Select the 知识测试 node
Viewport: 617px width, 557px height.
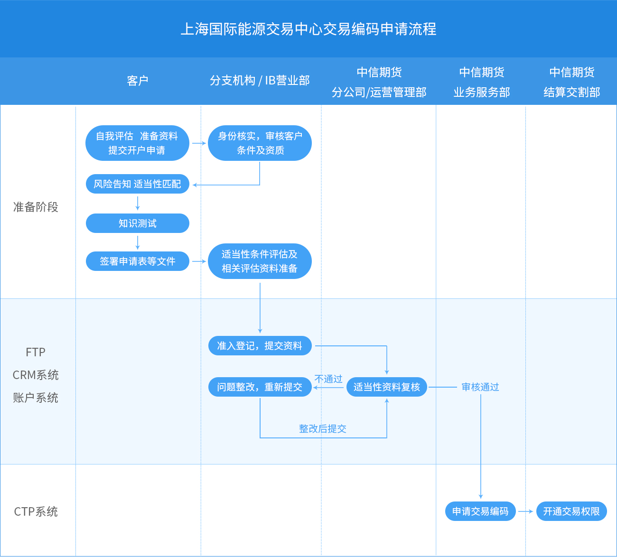click(x=137, y=223)
